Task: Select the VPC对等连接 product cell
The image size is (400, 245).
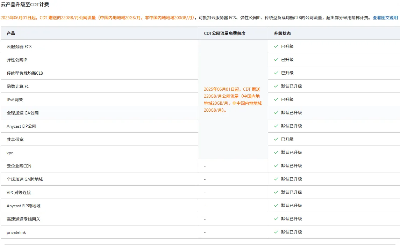Action: [x=100, y=192]
